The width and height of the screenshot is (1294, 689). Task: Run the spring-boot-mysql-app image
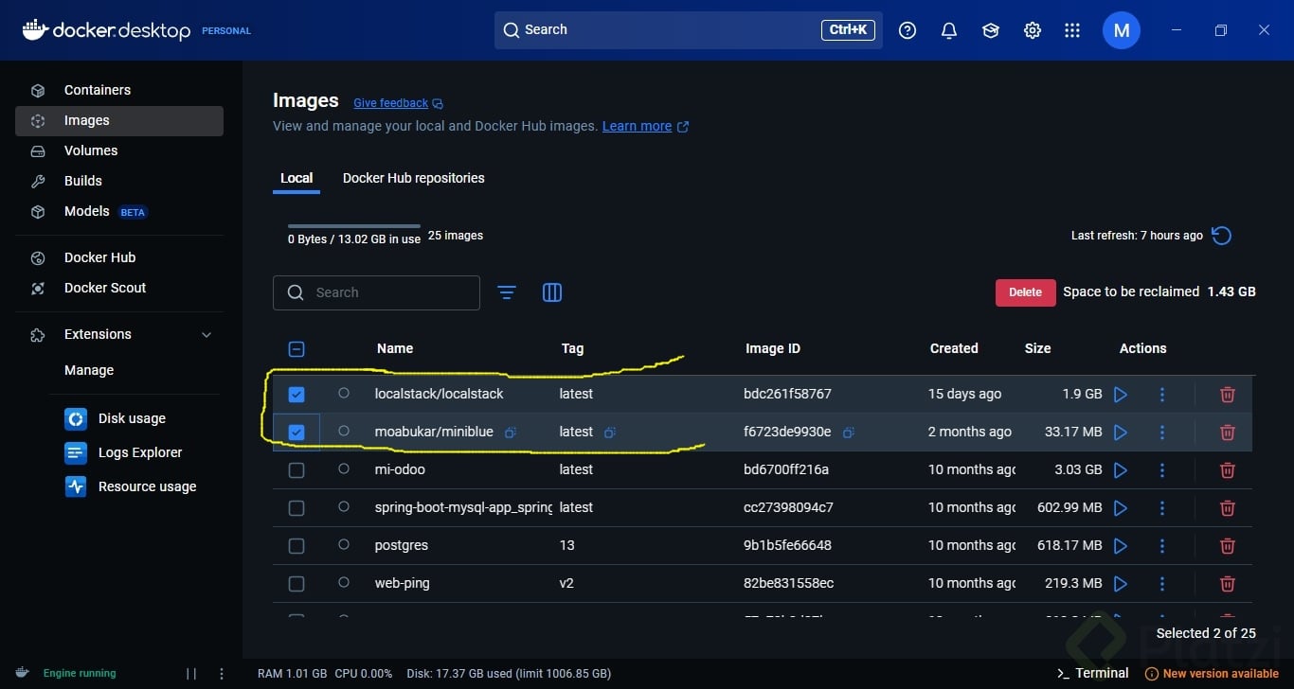click(1121, 507)
